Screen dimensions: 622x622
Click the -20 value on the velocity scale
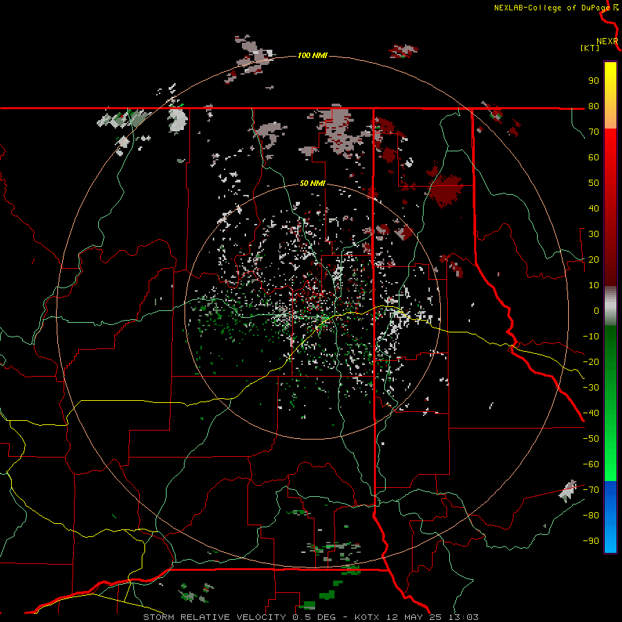[591, 361]
